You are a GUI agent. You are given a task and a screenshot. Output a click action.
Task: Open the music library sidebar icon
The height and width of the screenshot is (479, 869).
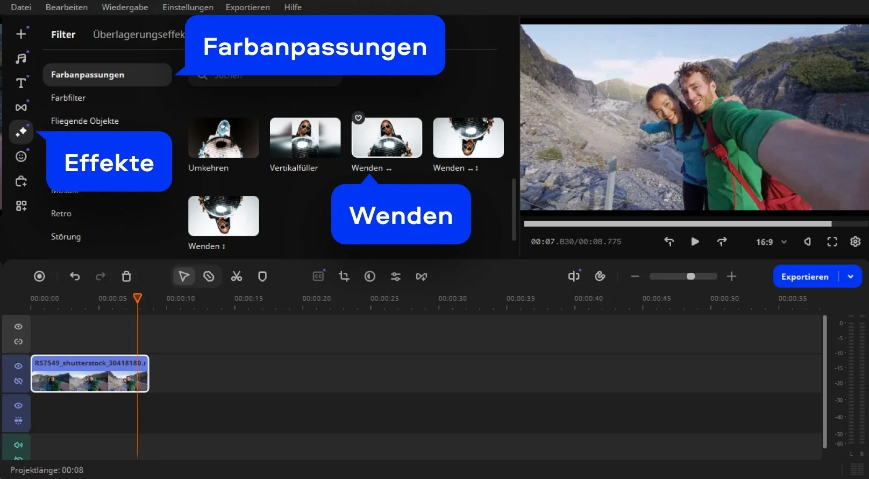point(21,59)
